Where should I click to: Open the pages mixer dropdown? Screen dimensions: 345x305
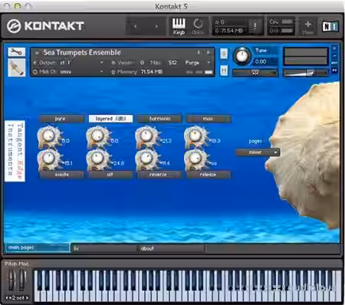[257, 152]
